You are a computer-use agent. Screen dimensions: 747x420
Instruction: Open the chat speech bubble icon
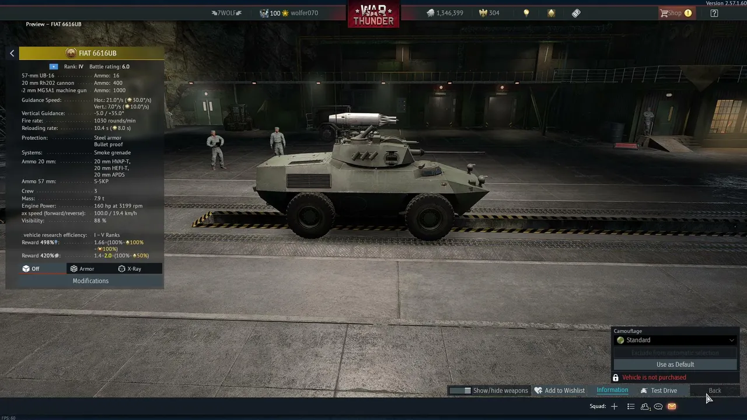point(658,407)
